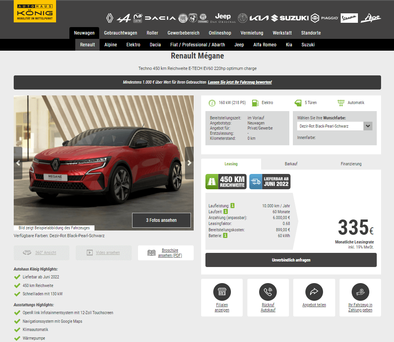Click the Video ansehen link

coord(108,252)
